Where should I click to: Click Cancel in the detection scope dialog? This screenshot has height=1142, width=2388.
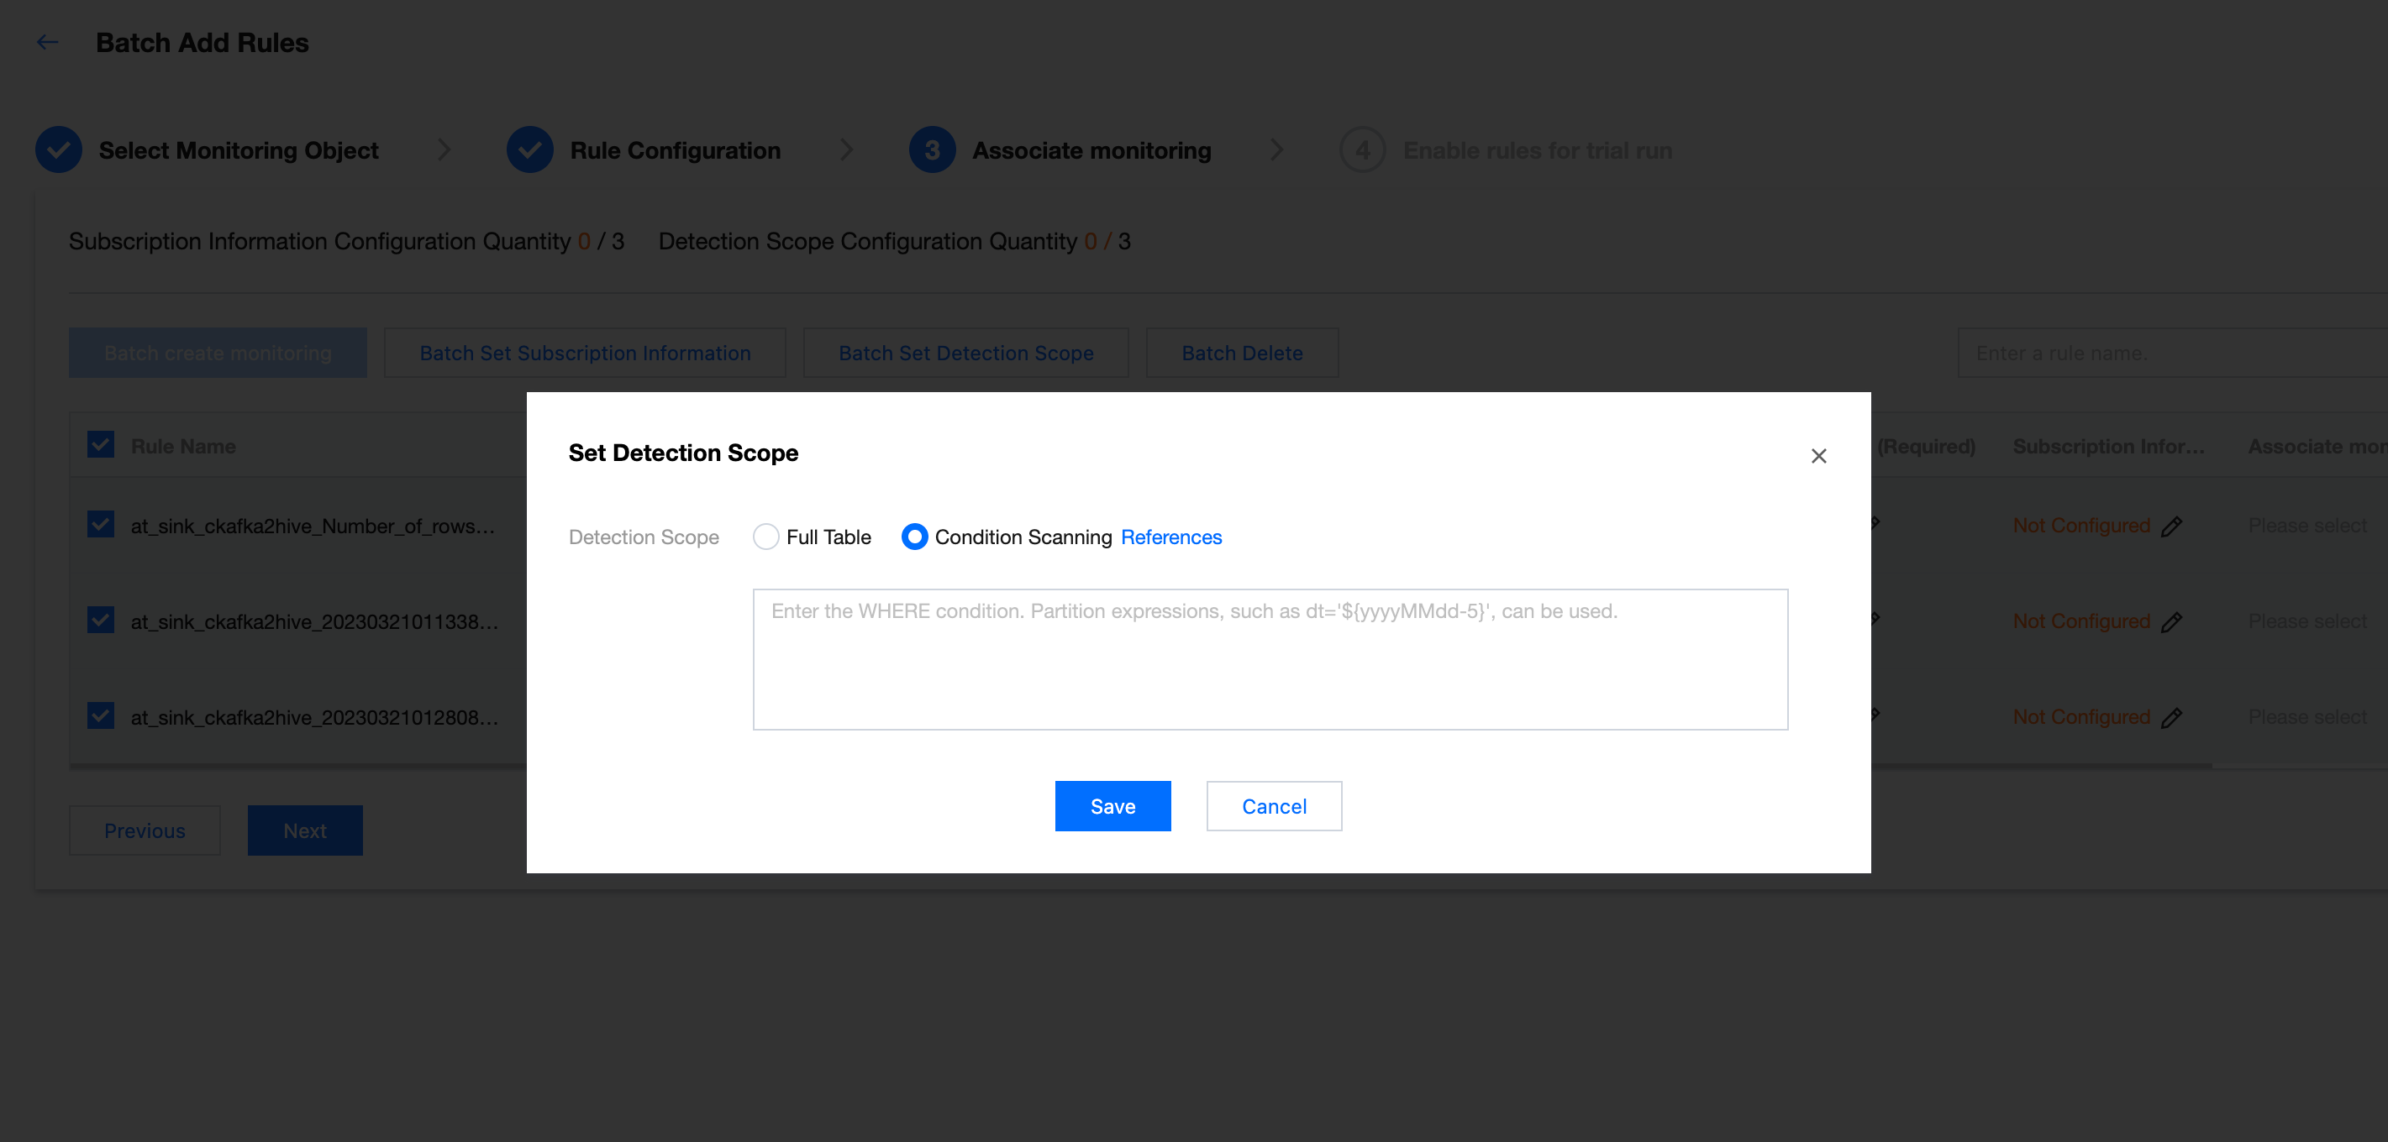[1273, 806]
